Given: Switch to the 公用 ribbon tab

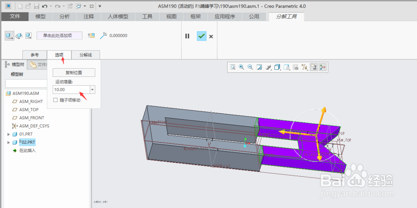Looking at the screenshot, I should 254,17.
